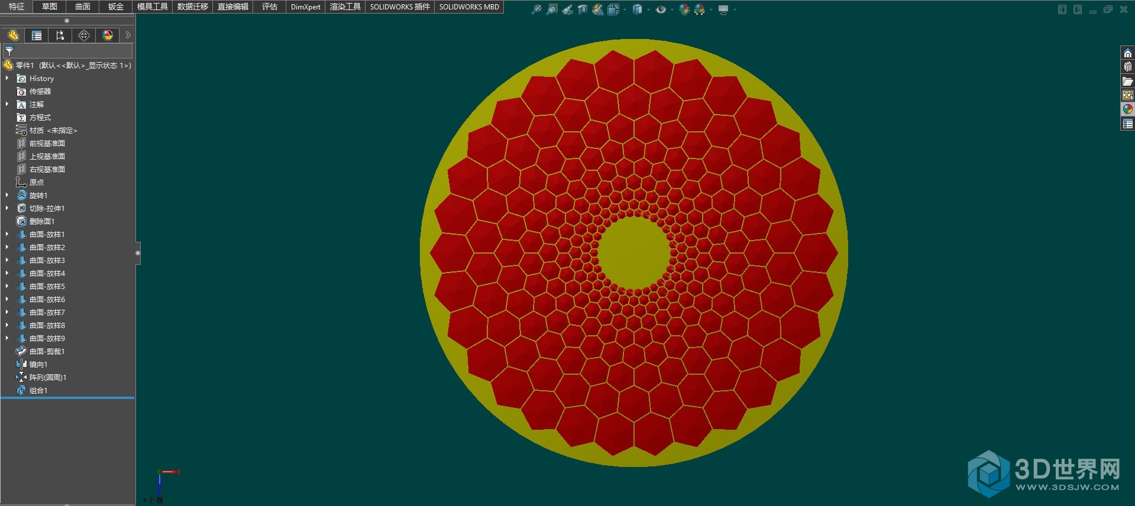This screenshot has width=1135, height=506.
Task: Open the 模具工具 tab
Action: pyautogui.click(x=153, y=7)
